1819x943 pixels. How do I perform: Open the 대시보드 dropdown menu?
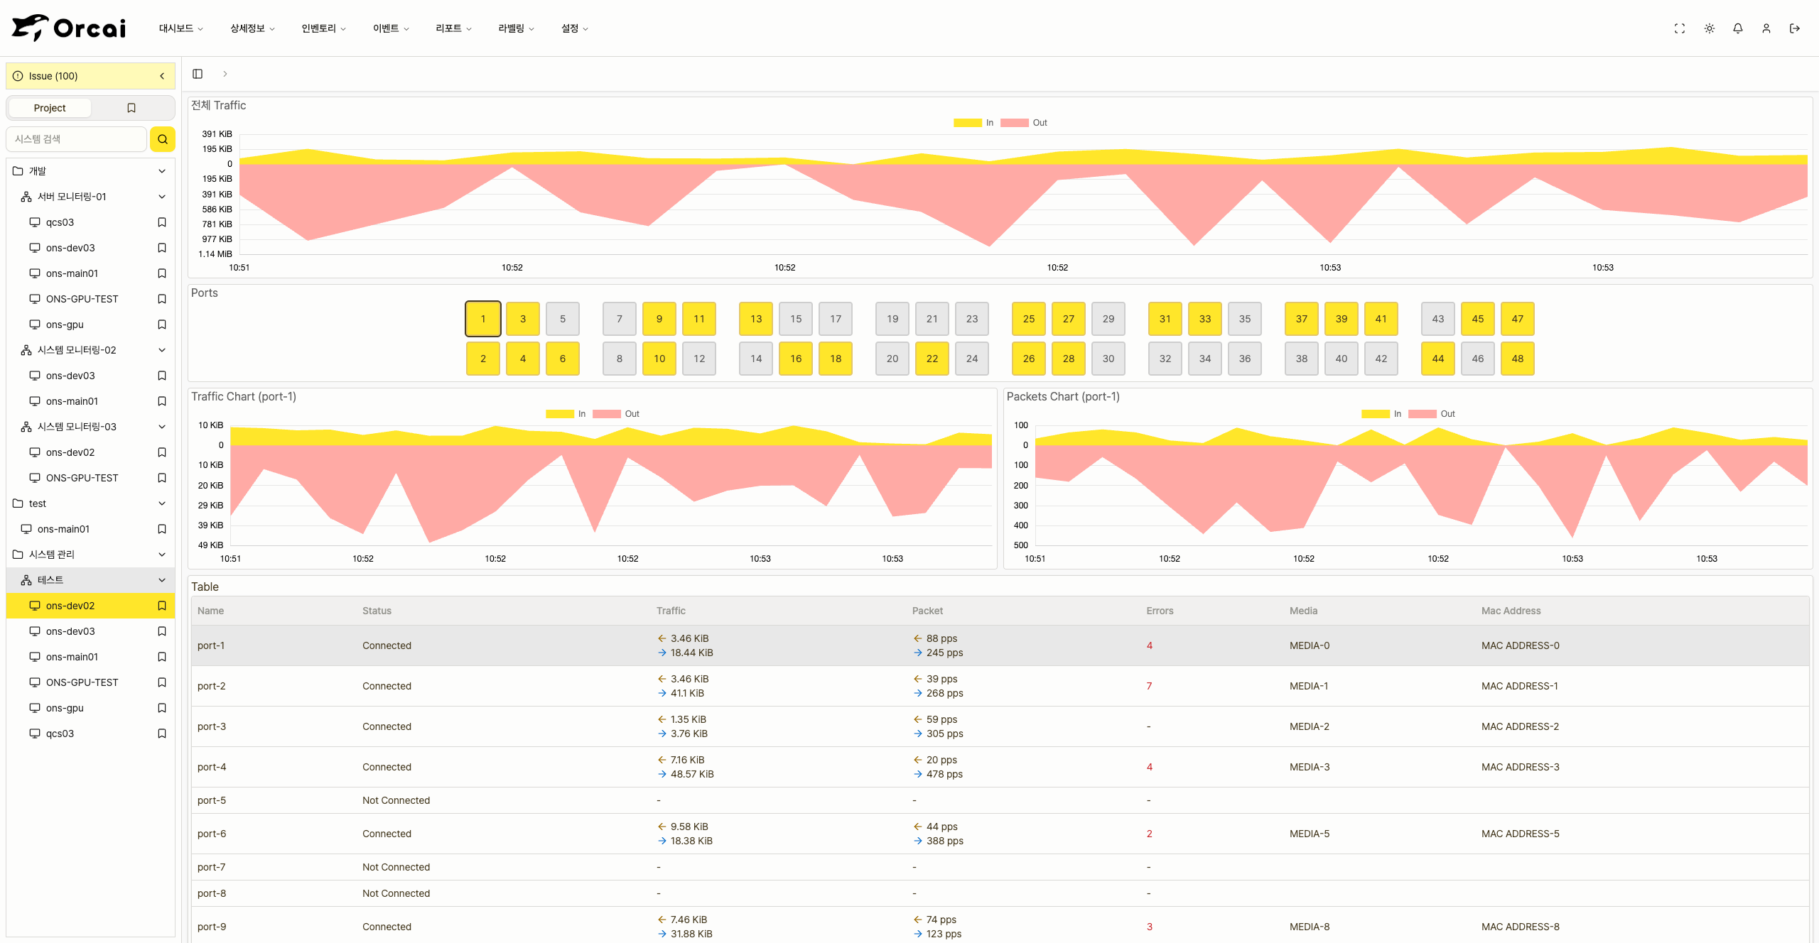pyautogui.click(x=180, y=28)
